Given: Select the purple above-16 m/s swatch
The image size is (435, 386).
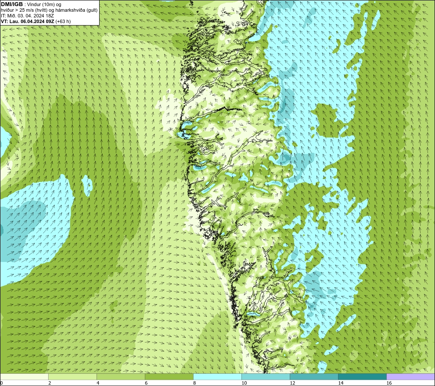Looking at the screenshot, I should [x=410, y=376].
